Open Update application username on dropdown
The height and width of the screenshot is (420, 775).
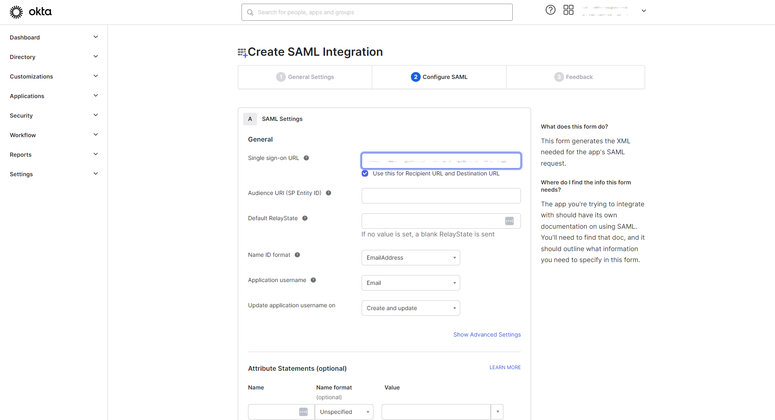(x=411, y=308)
